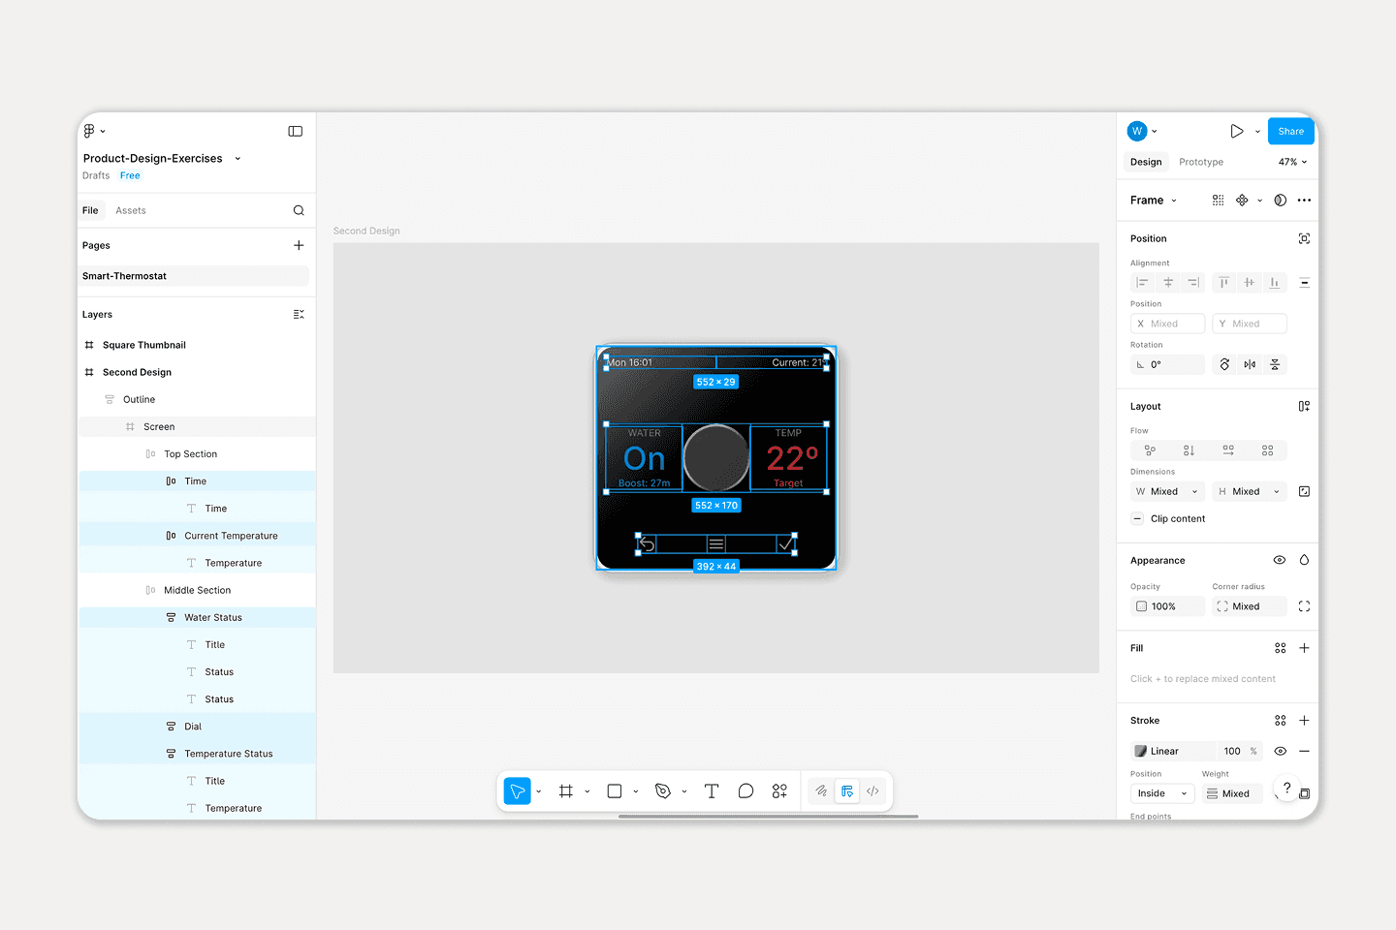Screen dimensions: 1396x930
Task: Collapse all layers icon
Action: (x=299, y=314)
